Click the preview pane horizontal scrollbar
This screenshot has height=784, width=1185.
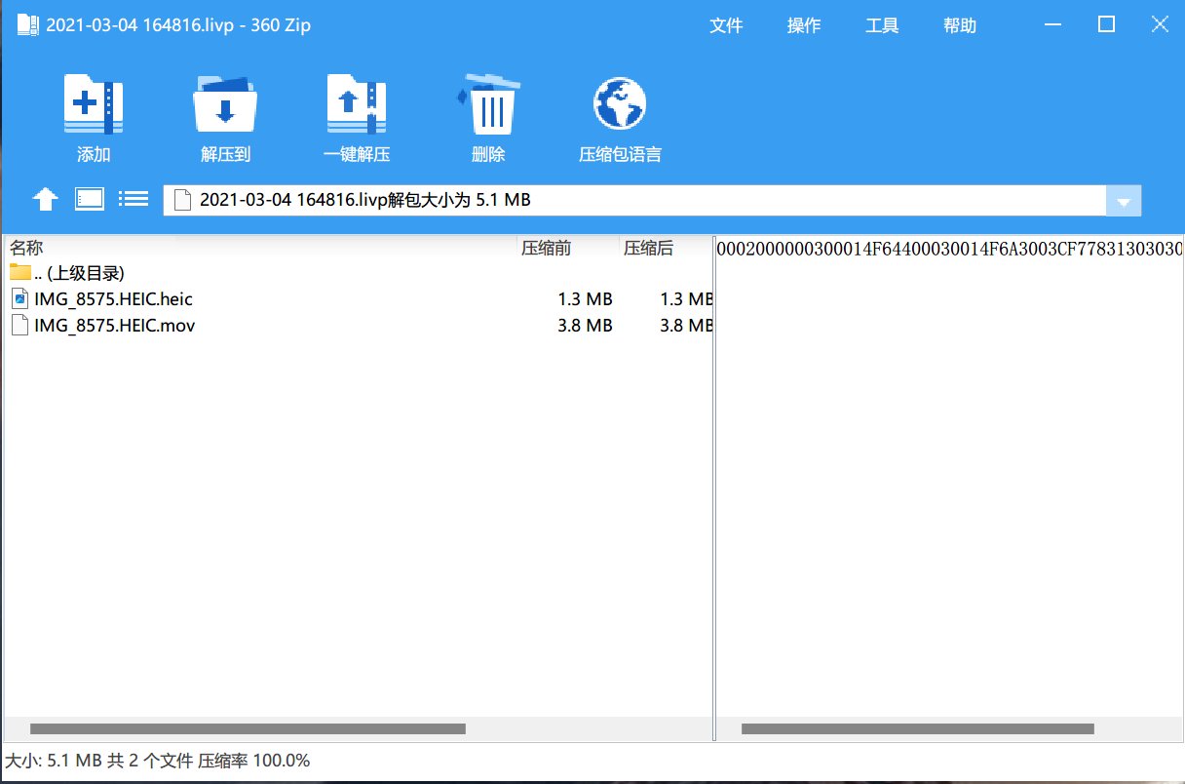coord(917,728)
